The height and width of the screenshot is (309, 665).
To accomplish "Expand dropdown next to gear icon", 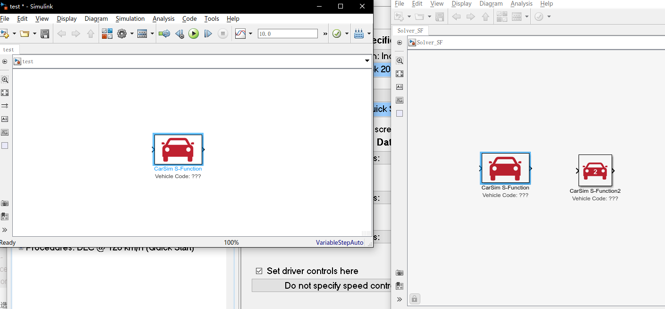I will coord(131,34).
